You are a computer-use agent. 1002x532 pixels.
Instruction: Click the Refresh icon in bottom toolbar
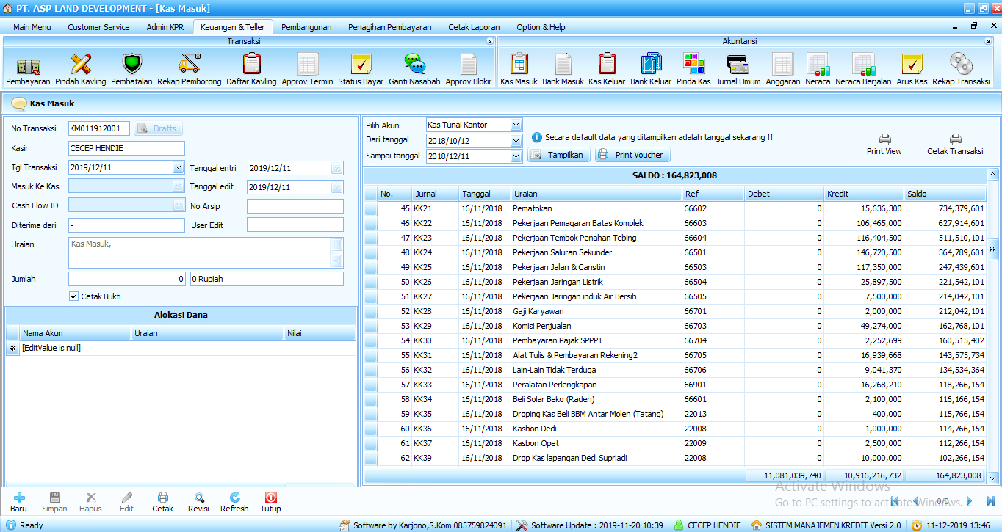[234, 502]
